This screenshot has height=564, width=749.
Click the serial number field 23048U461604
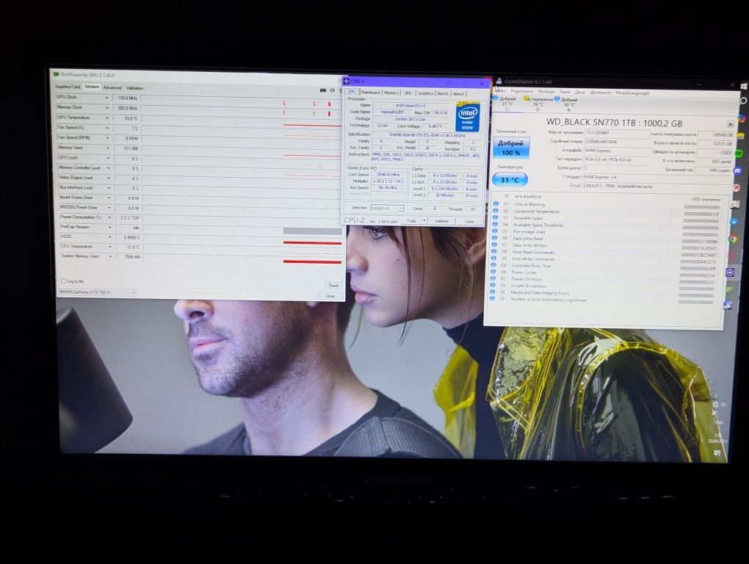tap(616, 141)
